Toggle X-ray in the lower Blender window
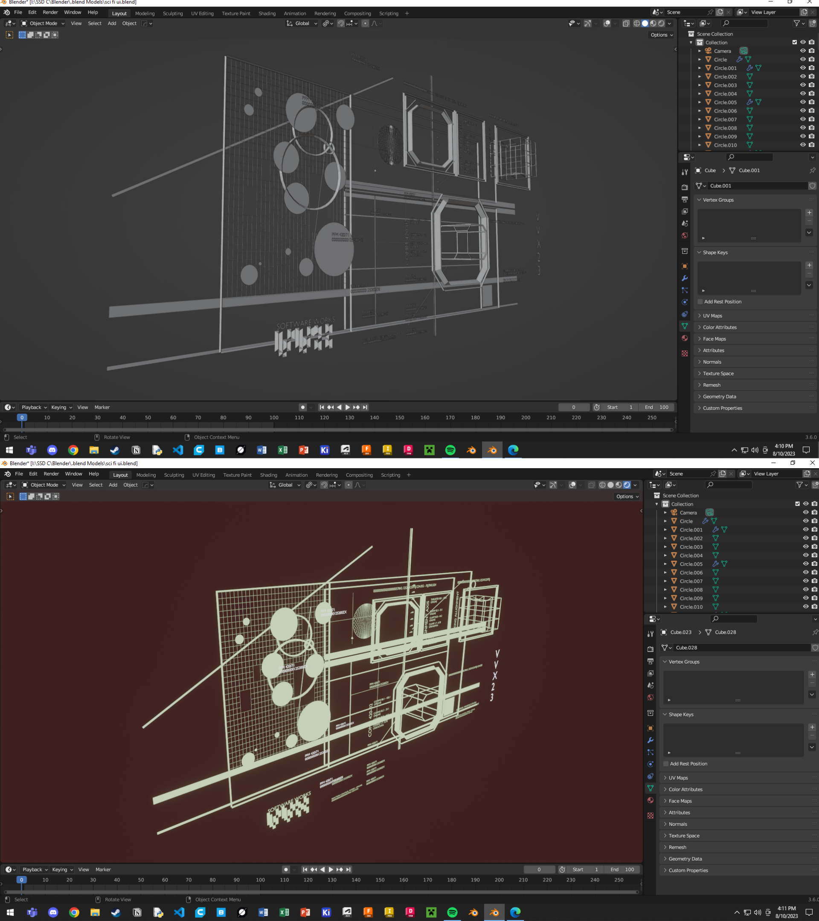Viewport: 819px width, 921px height. click(591, 485)
